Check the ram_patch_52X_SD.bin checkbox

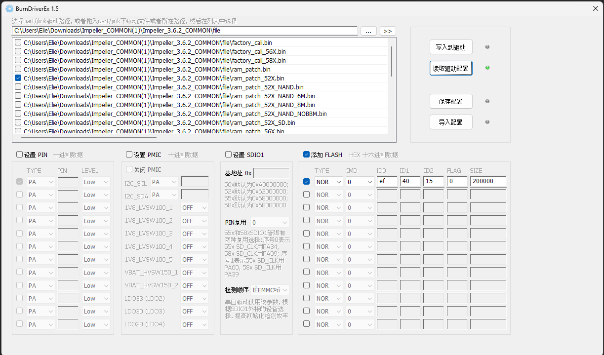click(x=18, y=122)
